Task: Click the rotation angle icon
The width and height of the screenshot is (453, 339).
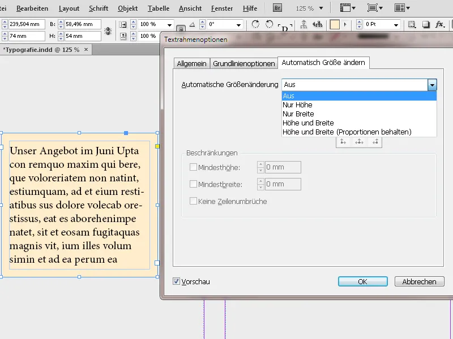Action: click(x=192, y=24)
